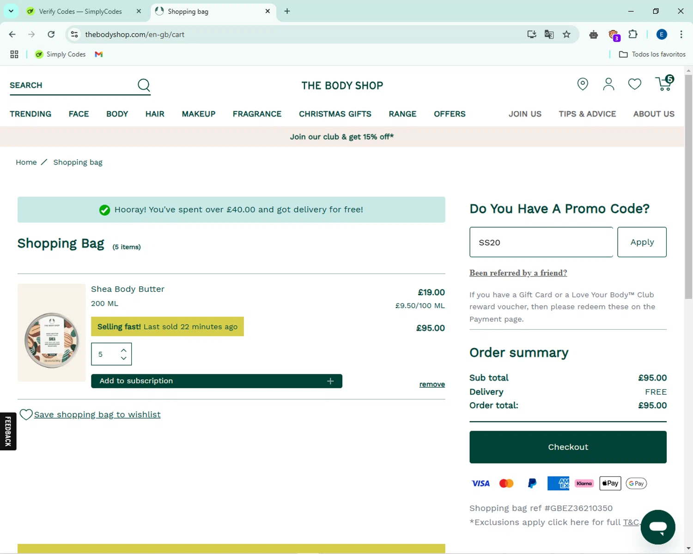Image resolution: width=693 pixels, height=554 pixels.
Task: Open the Gmail bookmark icon
Action: 98,54
